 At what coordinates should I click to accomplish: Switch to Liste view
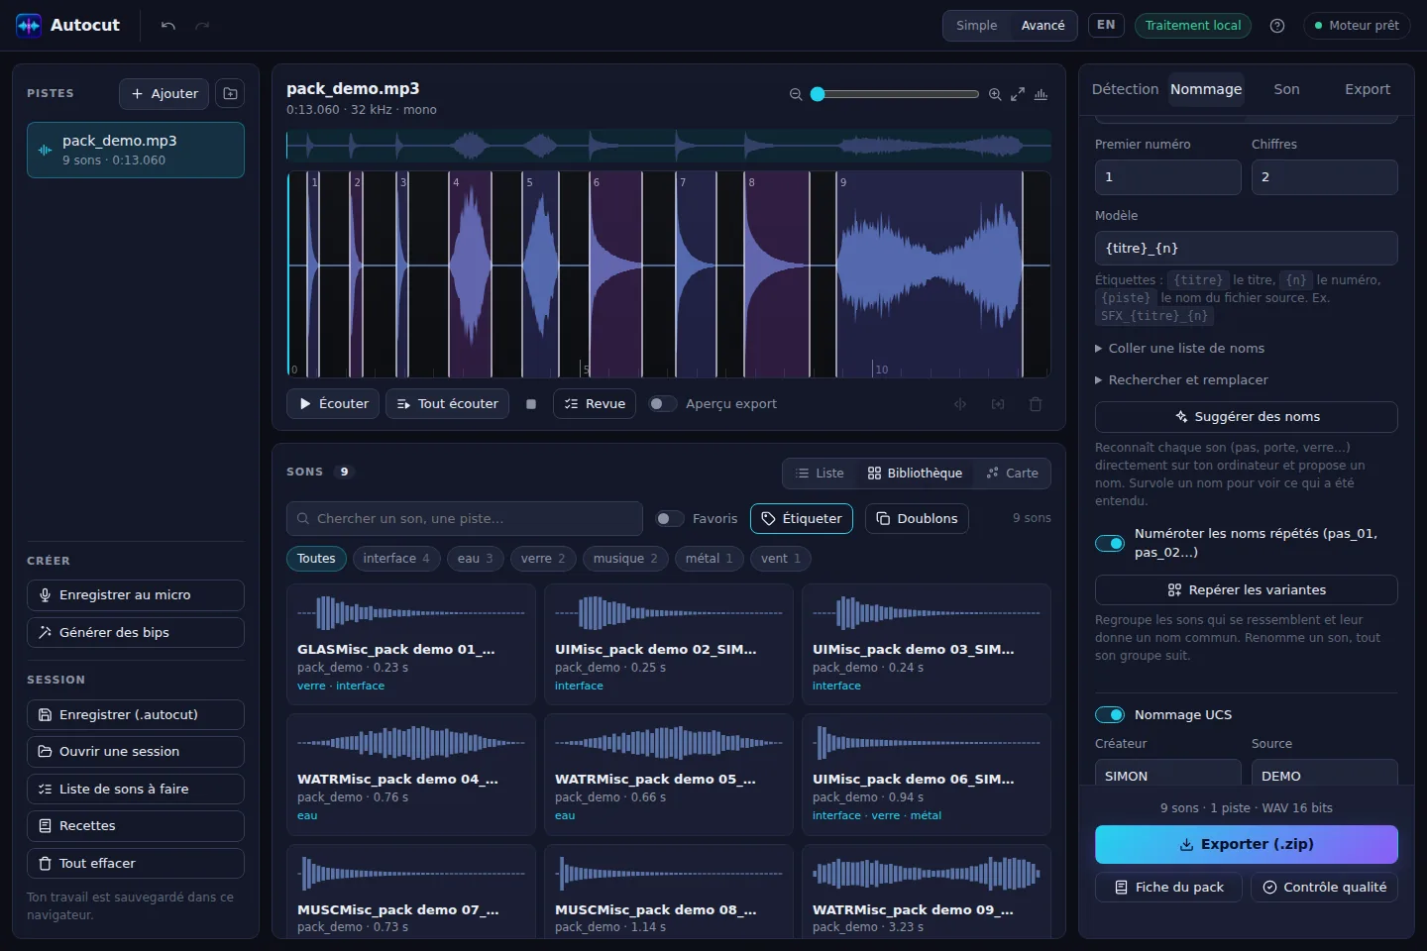(820, 474)
